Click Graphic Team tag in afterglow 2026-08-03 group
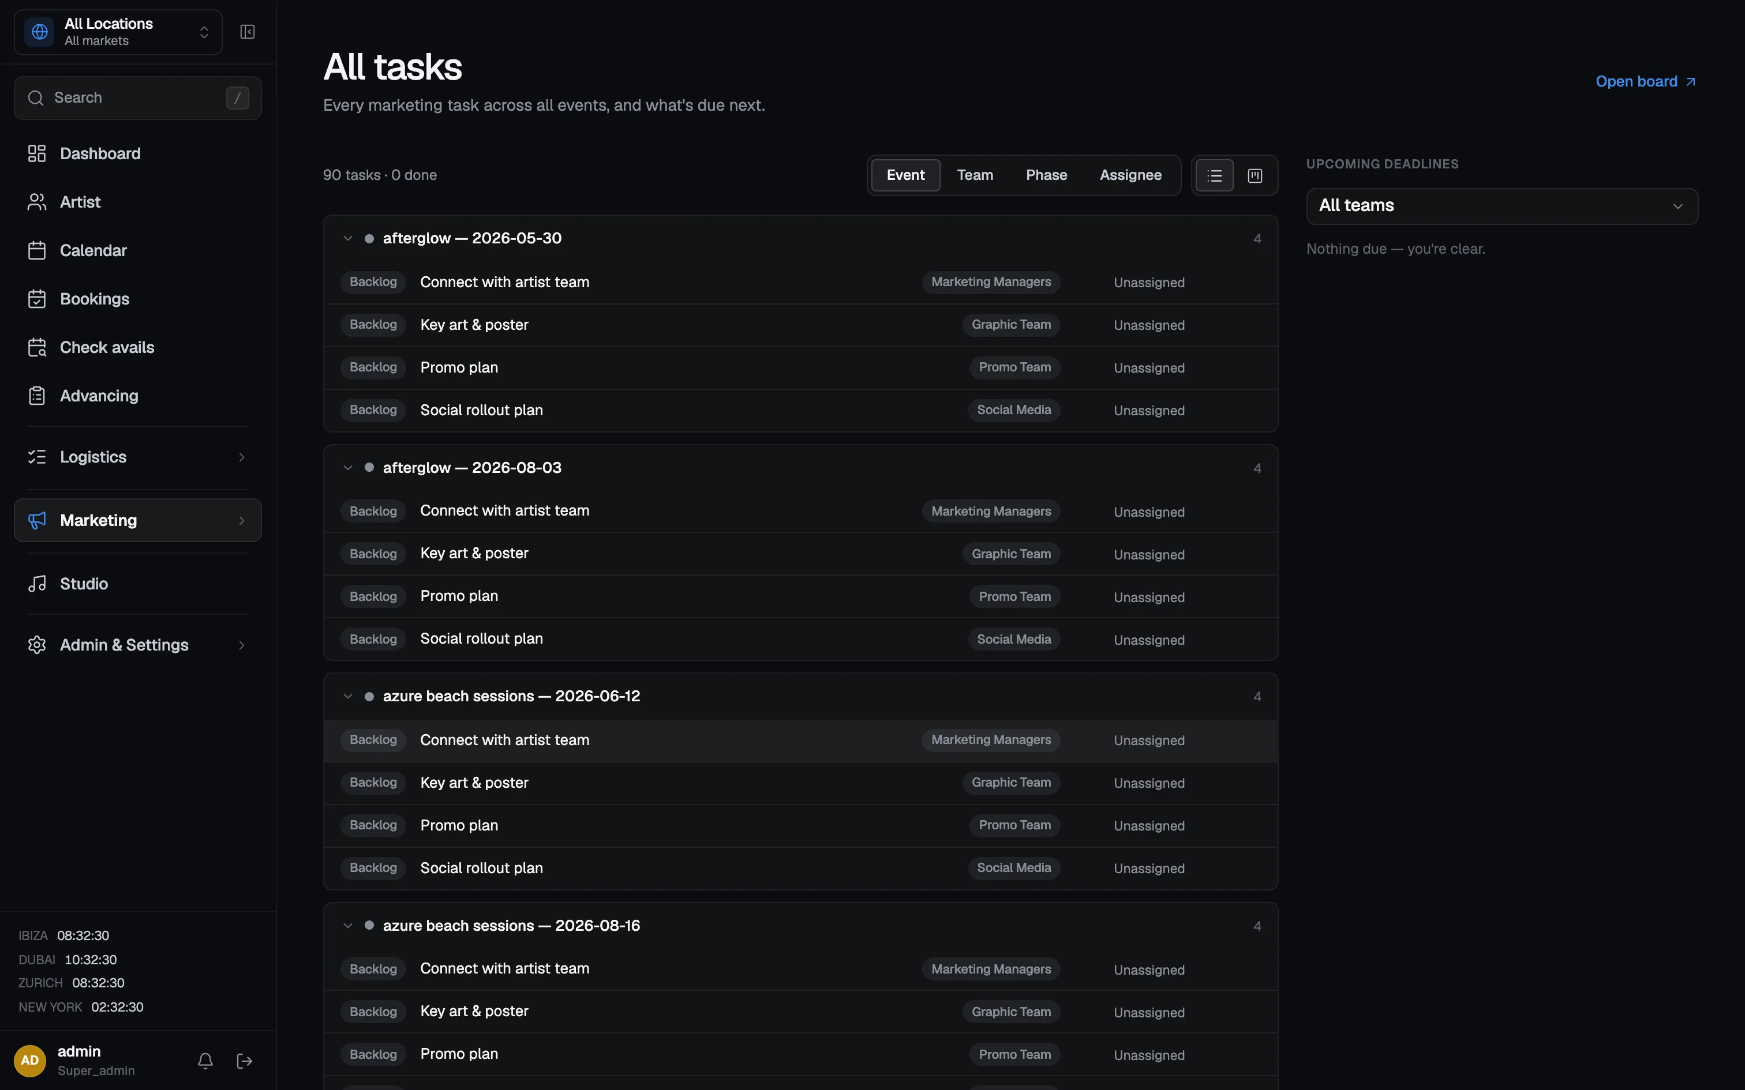 click(x=1011, y=554)
